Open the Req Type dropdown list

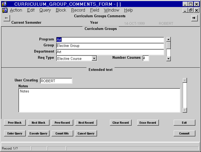[94, 58]
